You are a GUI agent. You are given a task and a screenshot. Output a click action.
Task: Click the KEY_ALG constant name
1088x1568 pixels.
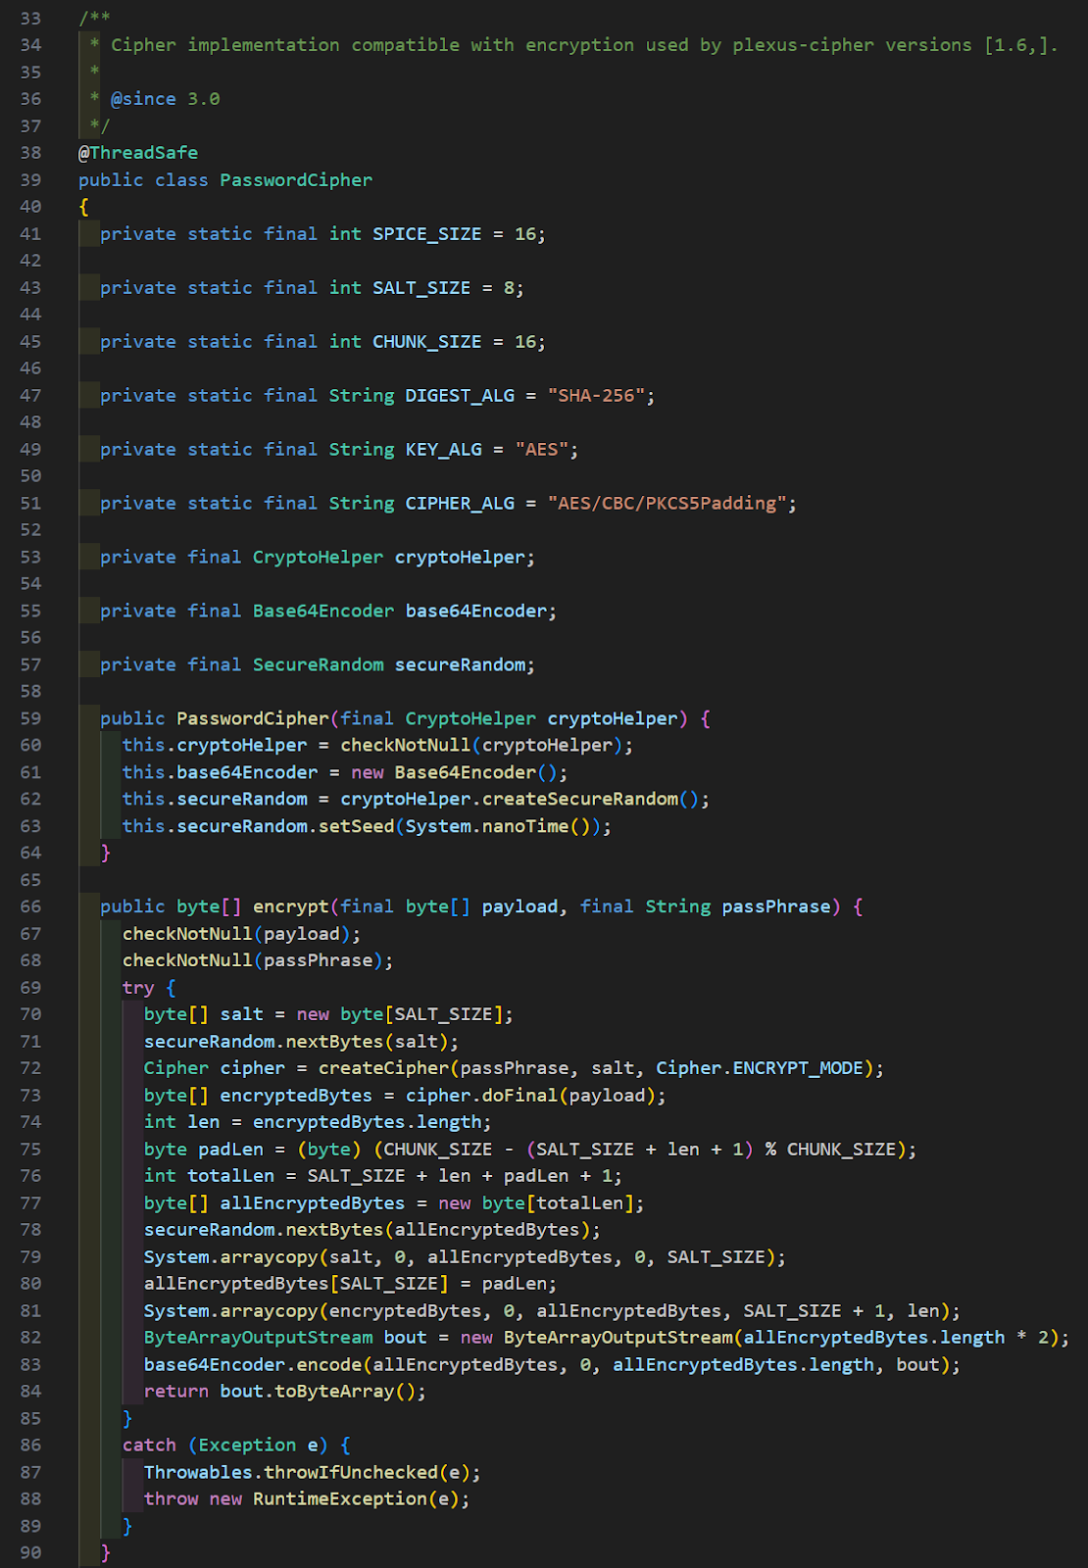(444, 450)
